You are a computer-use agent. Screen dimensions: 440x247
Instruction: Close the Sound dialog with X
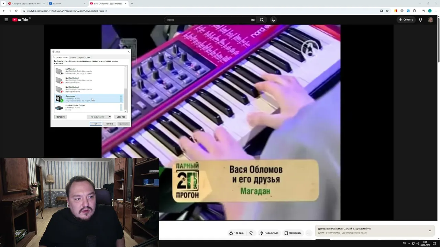tap(129, 52)
